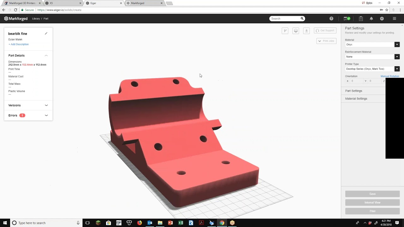Go to Library breadcrumb
Viewport: 404px width, 227px height.
click(36, 19)
